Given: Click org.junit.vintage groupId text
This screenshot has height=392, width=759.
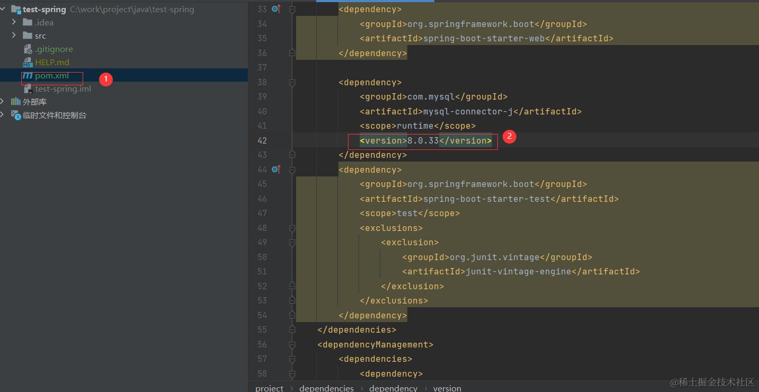Looking at the screenshot, I should (x=495, y=257).
